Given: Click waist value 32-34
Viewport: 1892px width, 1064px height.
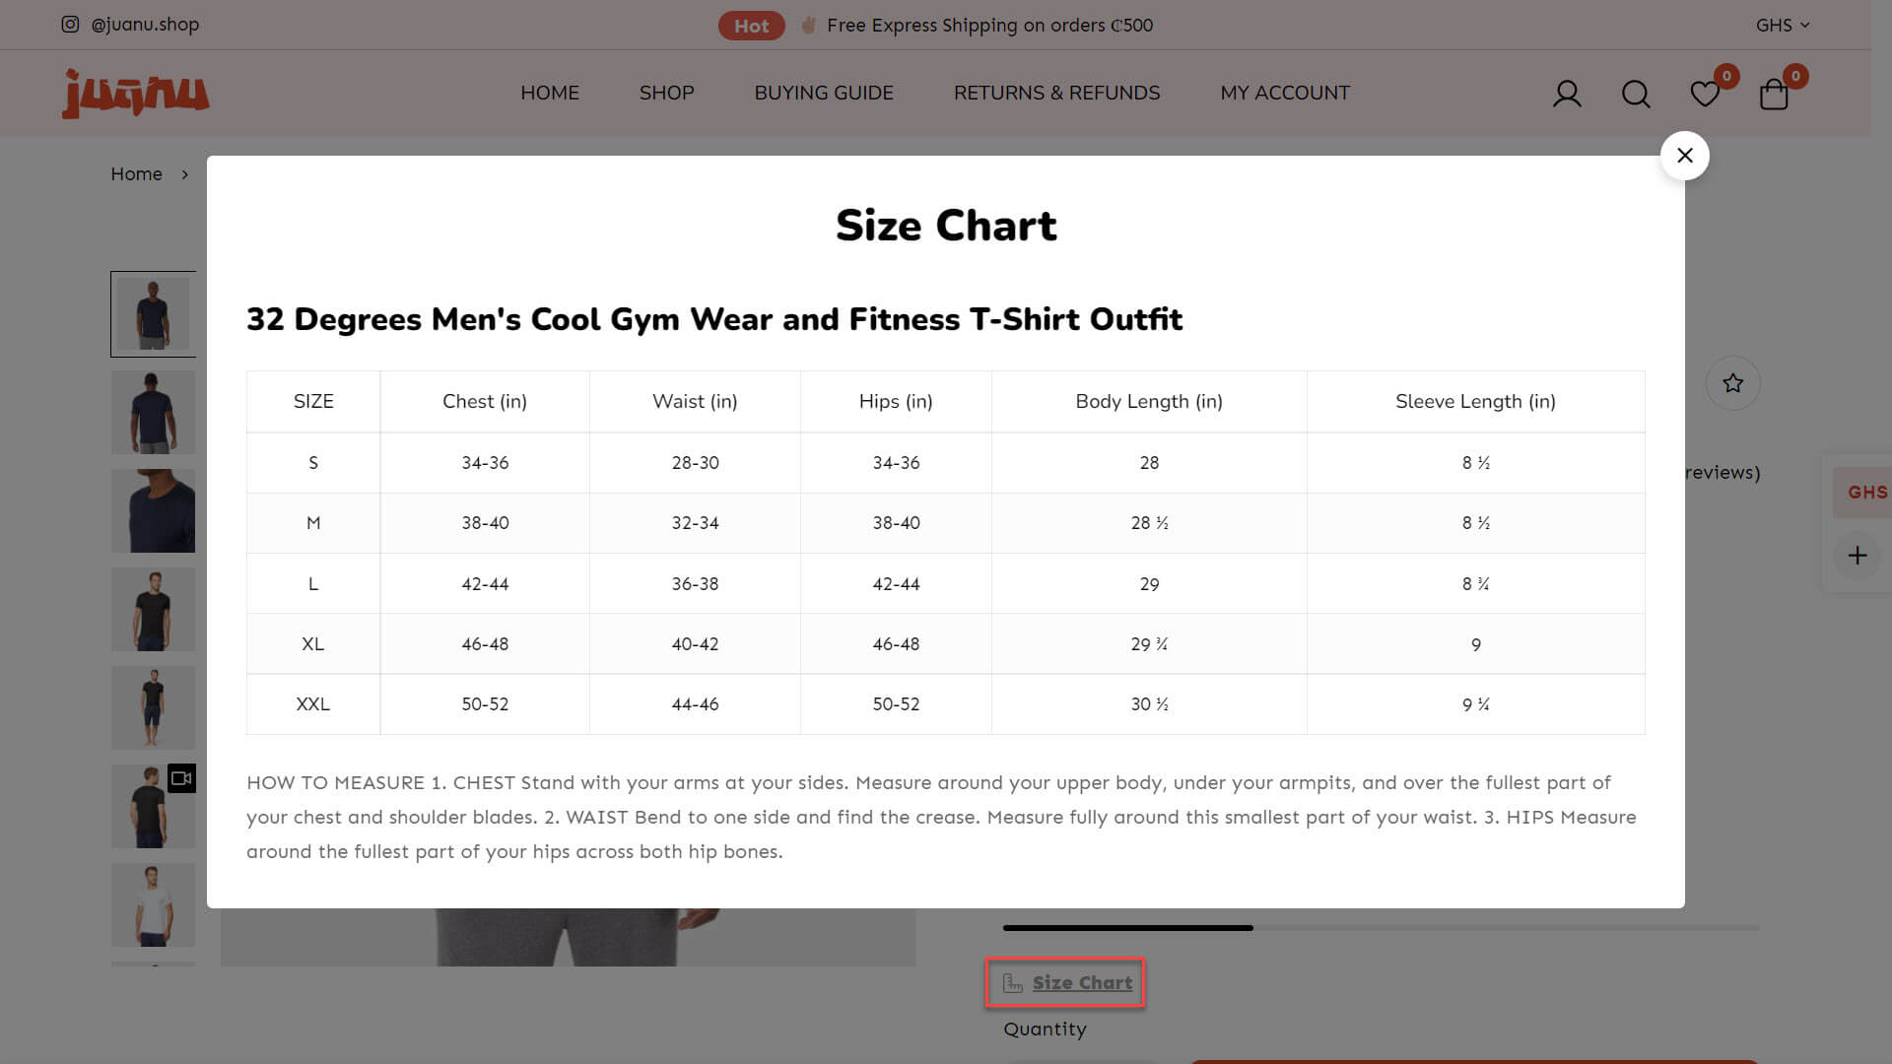Looking at the screenshot, I should [x=695, y=523].
